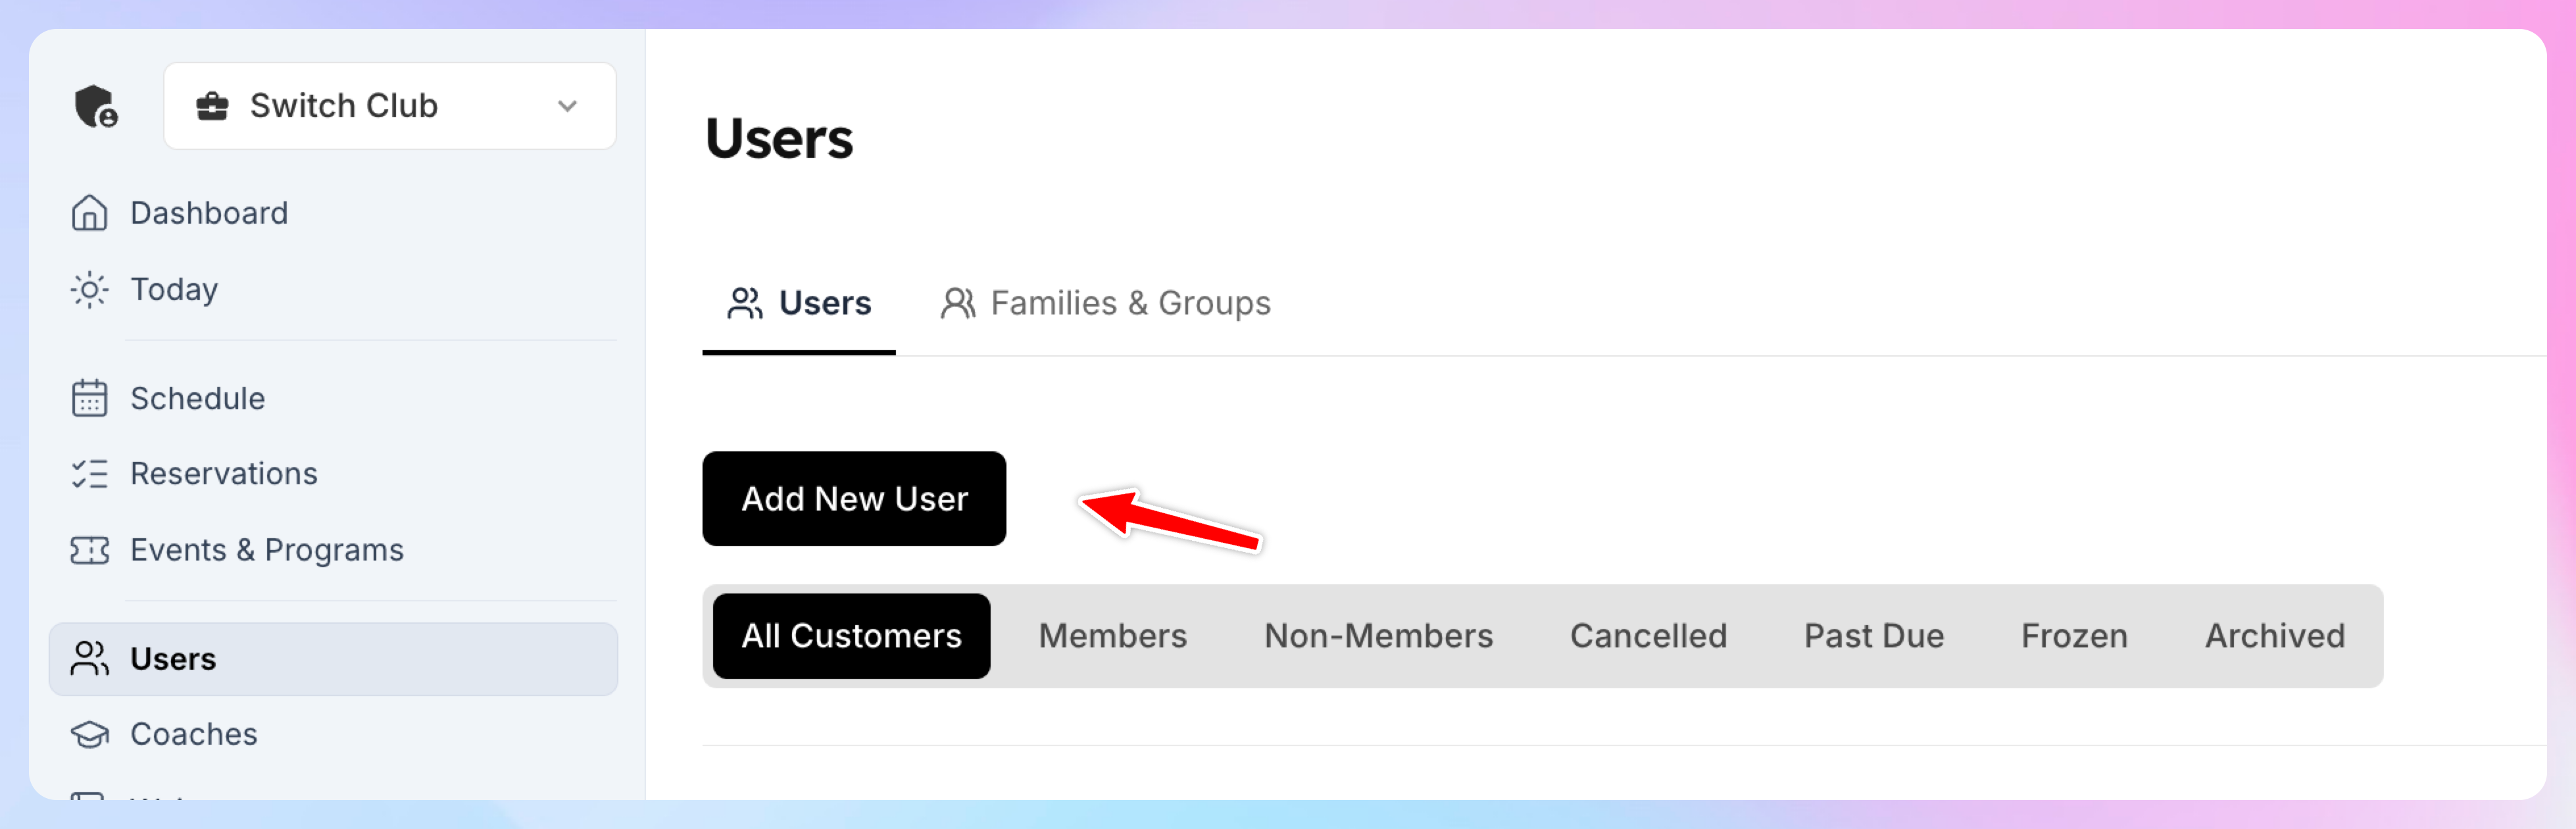Viewport: 2576px width, 829px height.
Task: Filter by Members segment
Action: coord(1112,636)
